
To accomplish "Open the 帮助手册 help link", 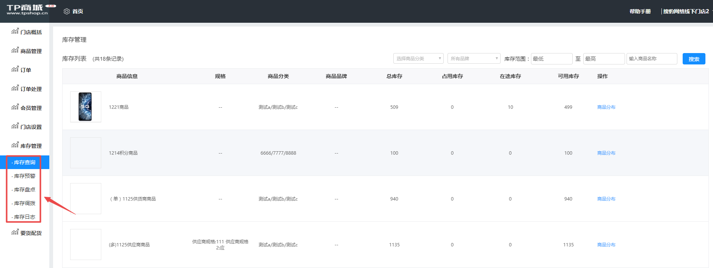I will [x=640, y=11].
